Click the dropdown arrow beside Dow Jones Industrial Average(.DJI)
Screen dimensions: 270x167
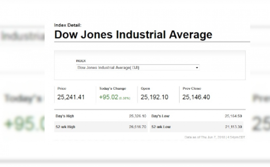tap(197, 68)
